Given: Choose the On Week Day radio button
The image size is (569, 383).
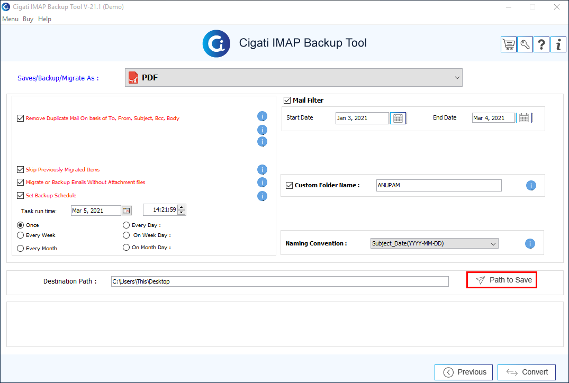Looking at the screenshot, I should click(x=127, y=235).
